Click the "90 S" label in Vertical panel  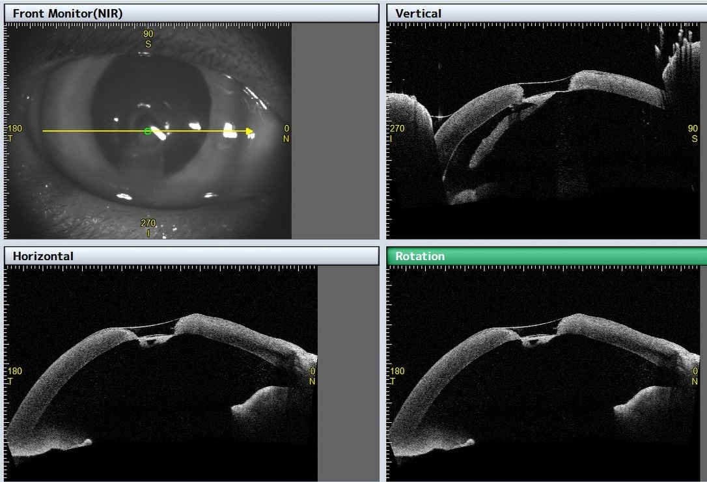[693, 133]
